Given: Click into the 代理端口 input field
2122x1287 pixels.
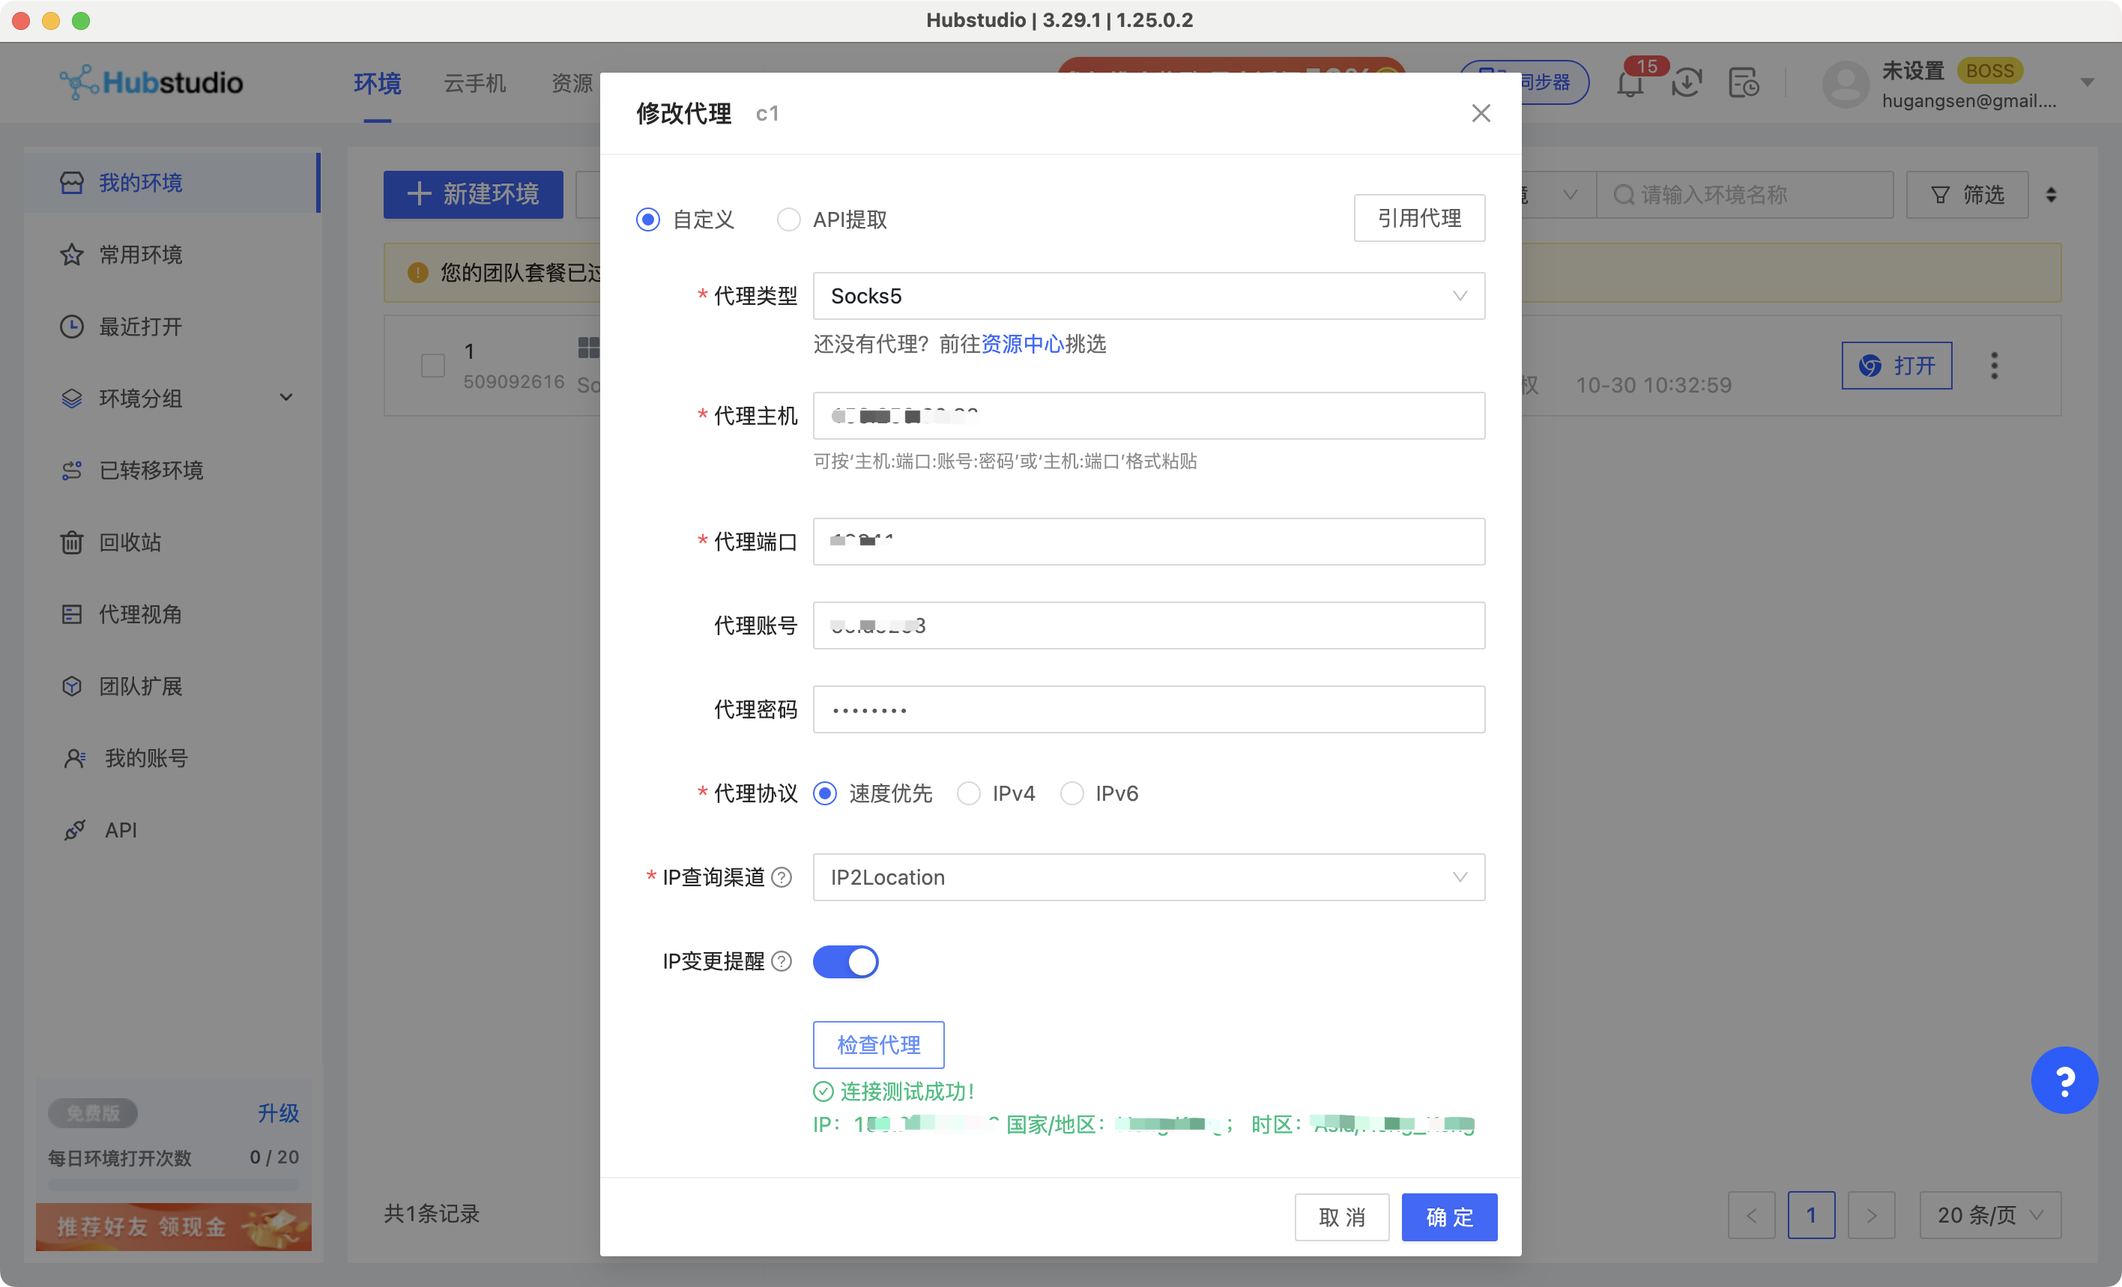Looking at the screenshot, I should click(x=1148, y=542).
